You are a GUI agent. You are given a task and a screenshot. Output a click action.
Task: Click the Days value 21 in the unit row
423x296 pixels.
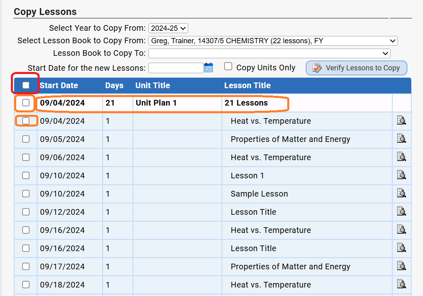point(110,103)
